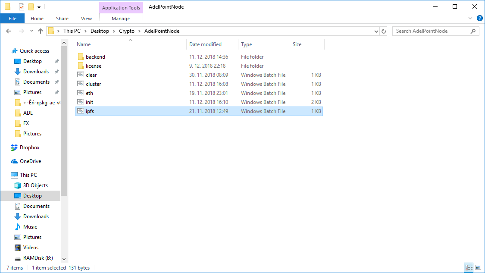Open the license folder icon
485x273 pixels.
coord(81,66)
